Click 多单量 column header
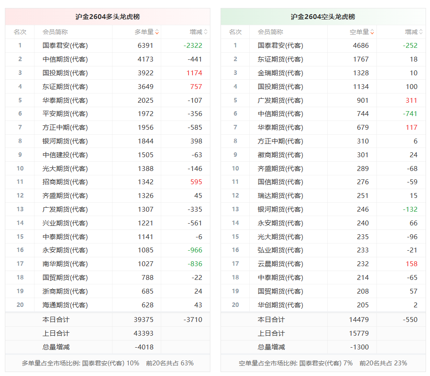This screenshot has height=376, width=430. click(x=144, y=32)
